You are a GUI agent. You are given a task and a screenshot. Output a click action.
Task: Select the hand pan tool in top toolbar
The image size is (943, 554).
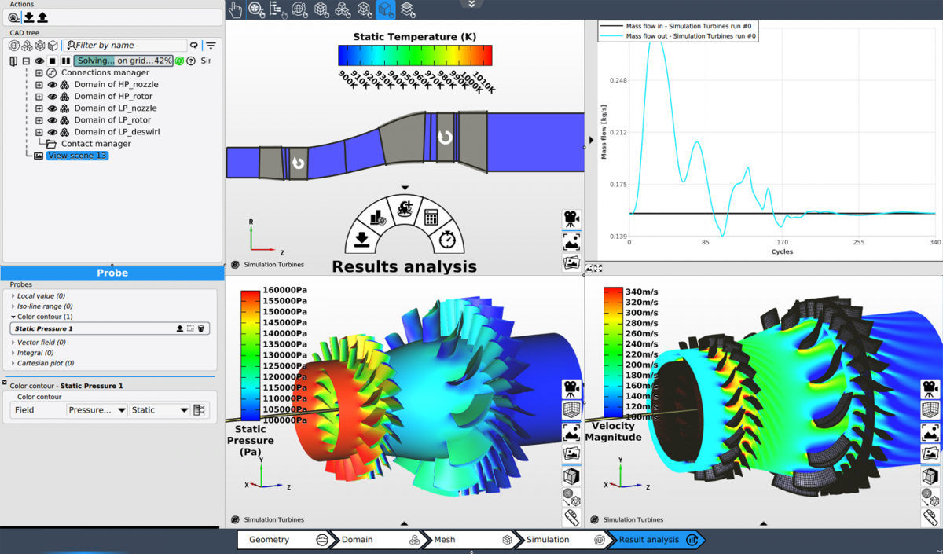coord(235,9)
